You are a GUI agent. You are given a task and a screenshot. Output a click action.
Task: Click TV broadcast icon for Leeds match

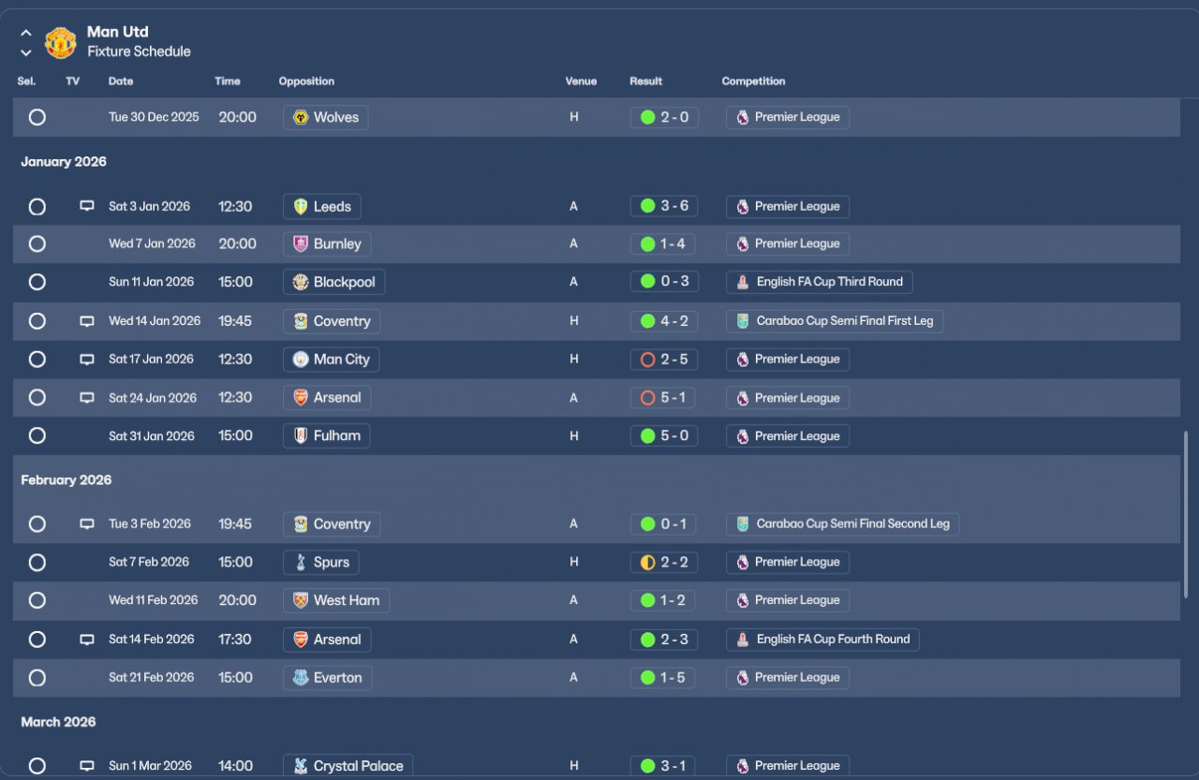tap(87, 206)
